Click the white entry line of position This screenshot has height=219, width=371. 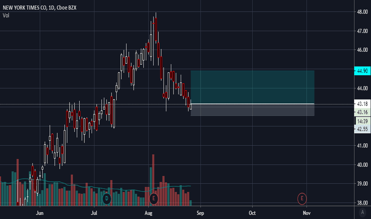252,104
